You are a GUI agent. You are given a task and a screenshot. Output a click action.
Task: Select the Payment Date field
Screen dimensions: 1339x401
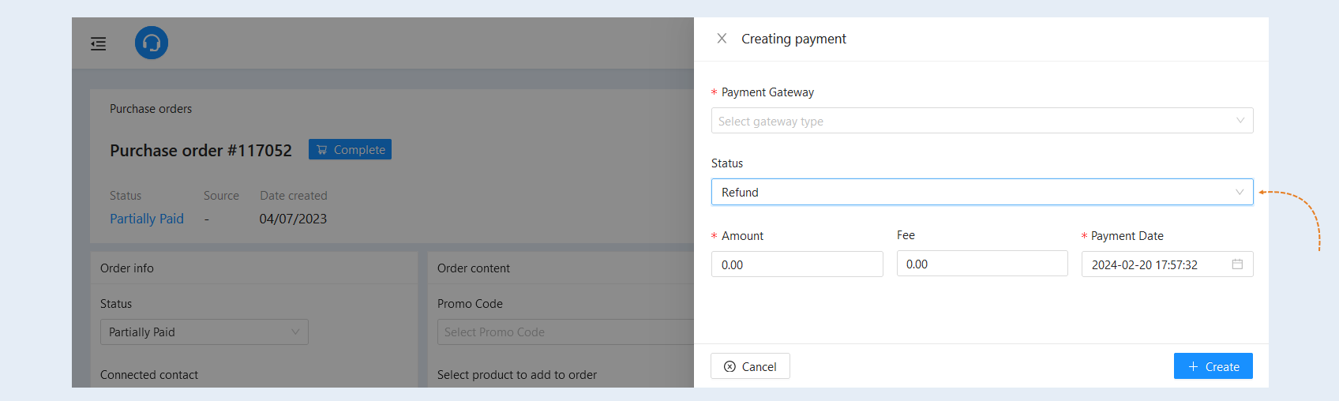pos(1167,264)
